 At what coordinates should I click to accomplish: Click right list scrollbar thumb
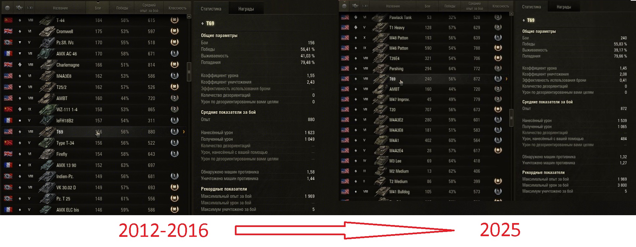(x=511, y=117)
